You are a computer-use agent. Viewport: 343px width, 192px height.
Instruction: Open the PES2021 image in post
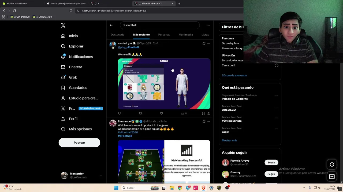[x=164, y=84]
